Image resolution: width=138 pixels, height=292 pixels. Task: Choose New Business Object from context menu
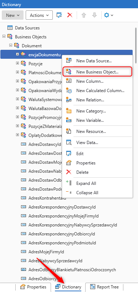[97, 72]
